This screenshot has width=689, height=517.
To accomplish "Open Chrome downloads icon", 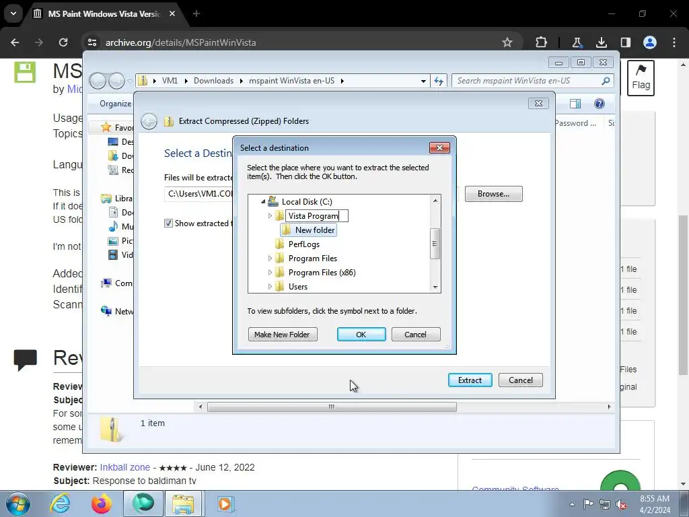I will [x=601, y=42].
